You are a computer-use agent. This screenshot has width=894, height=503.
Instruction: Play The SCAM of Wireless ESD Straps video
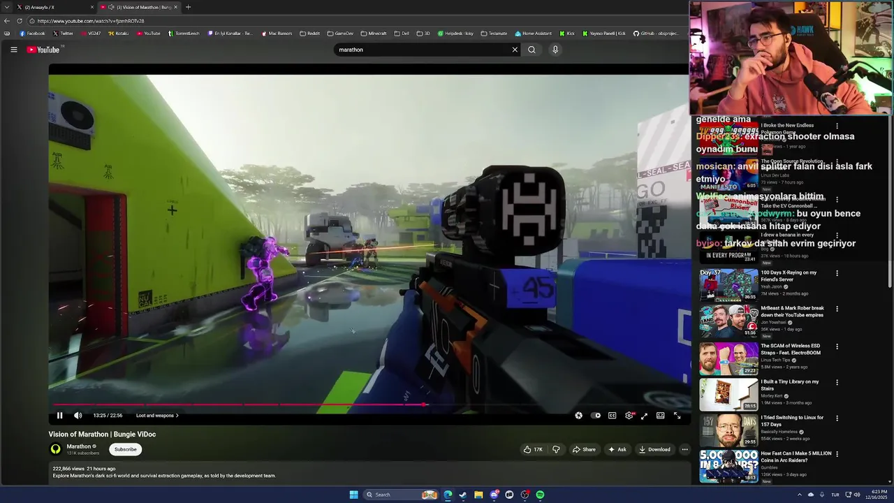coord(729,358)
